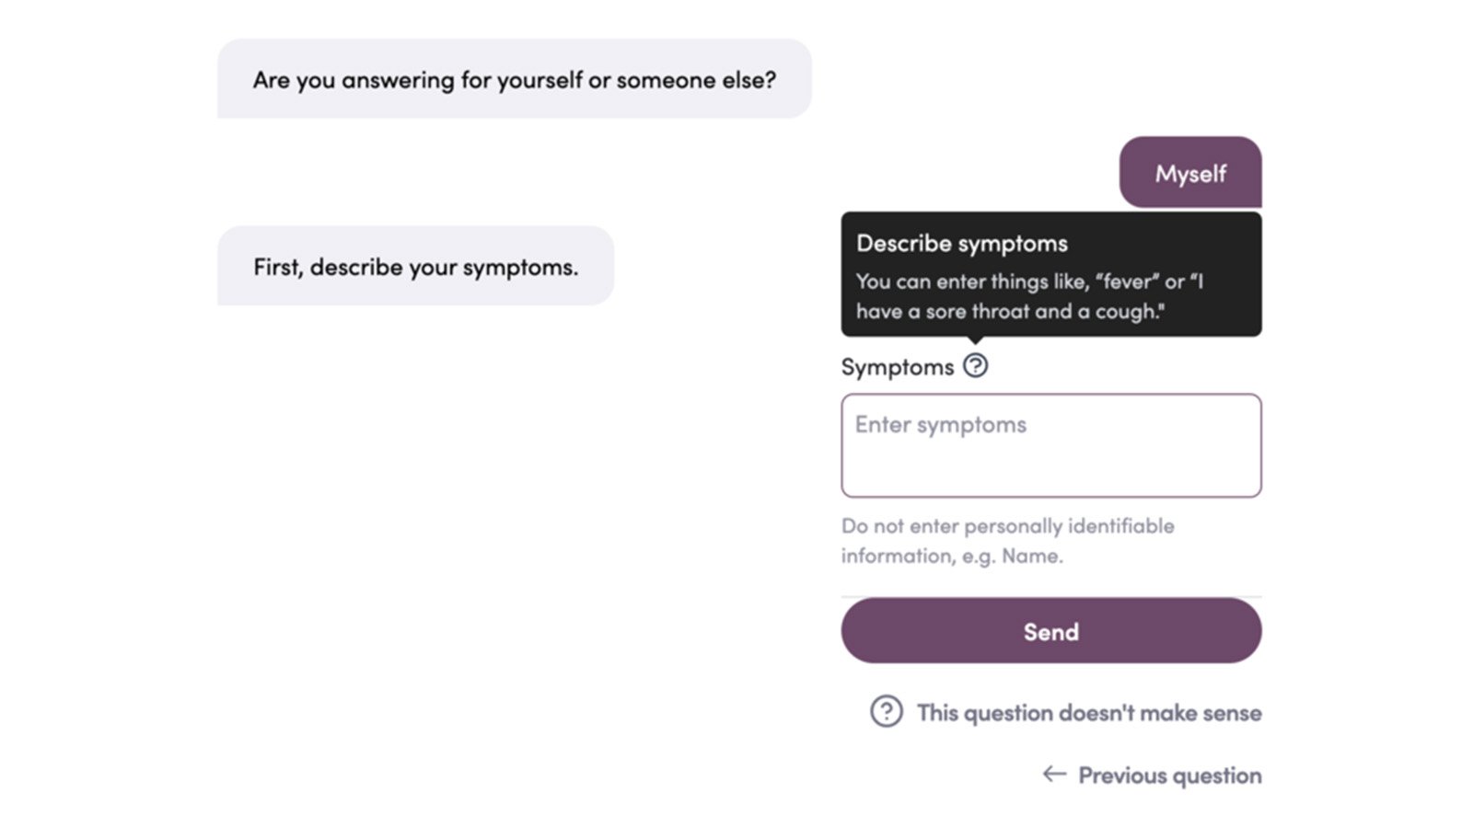
Task: Click the tooltip's pointer arrow above help icon
Action: click(975, 340)
